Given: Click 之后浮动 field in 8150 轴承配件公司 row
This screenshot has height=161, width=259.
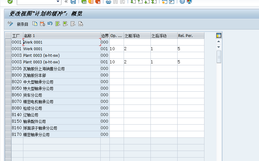Looking at the screenshot, I should point(164,121).
